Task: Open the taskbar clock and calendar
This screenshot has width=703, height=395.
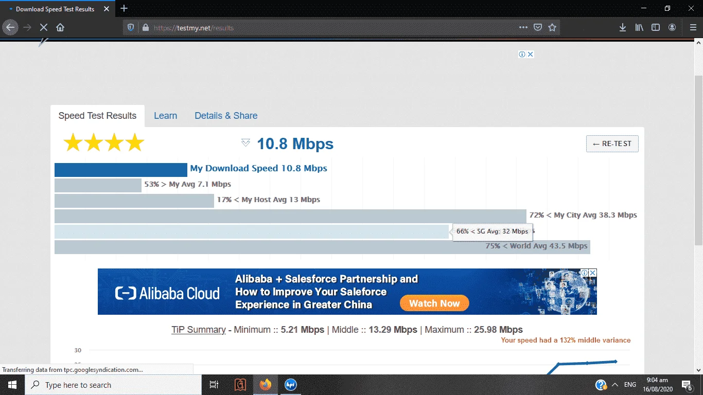Action: coord(657,385)
